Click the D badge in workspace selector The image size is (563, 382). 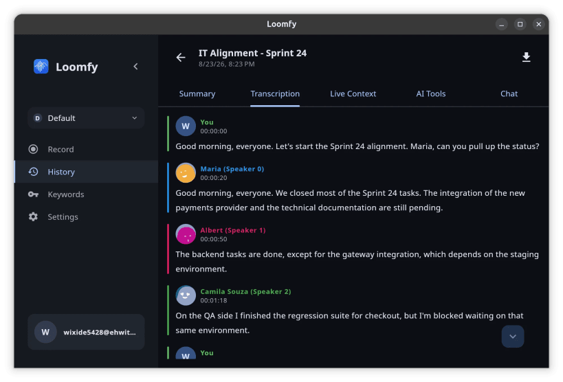(37, 118)
